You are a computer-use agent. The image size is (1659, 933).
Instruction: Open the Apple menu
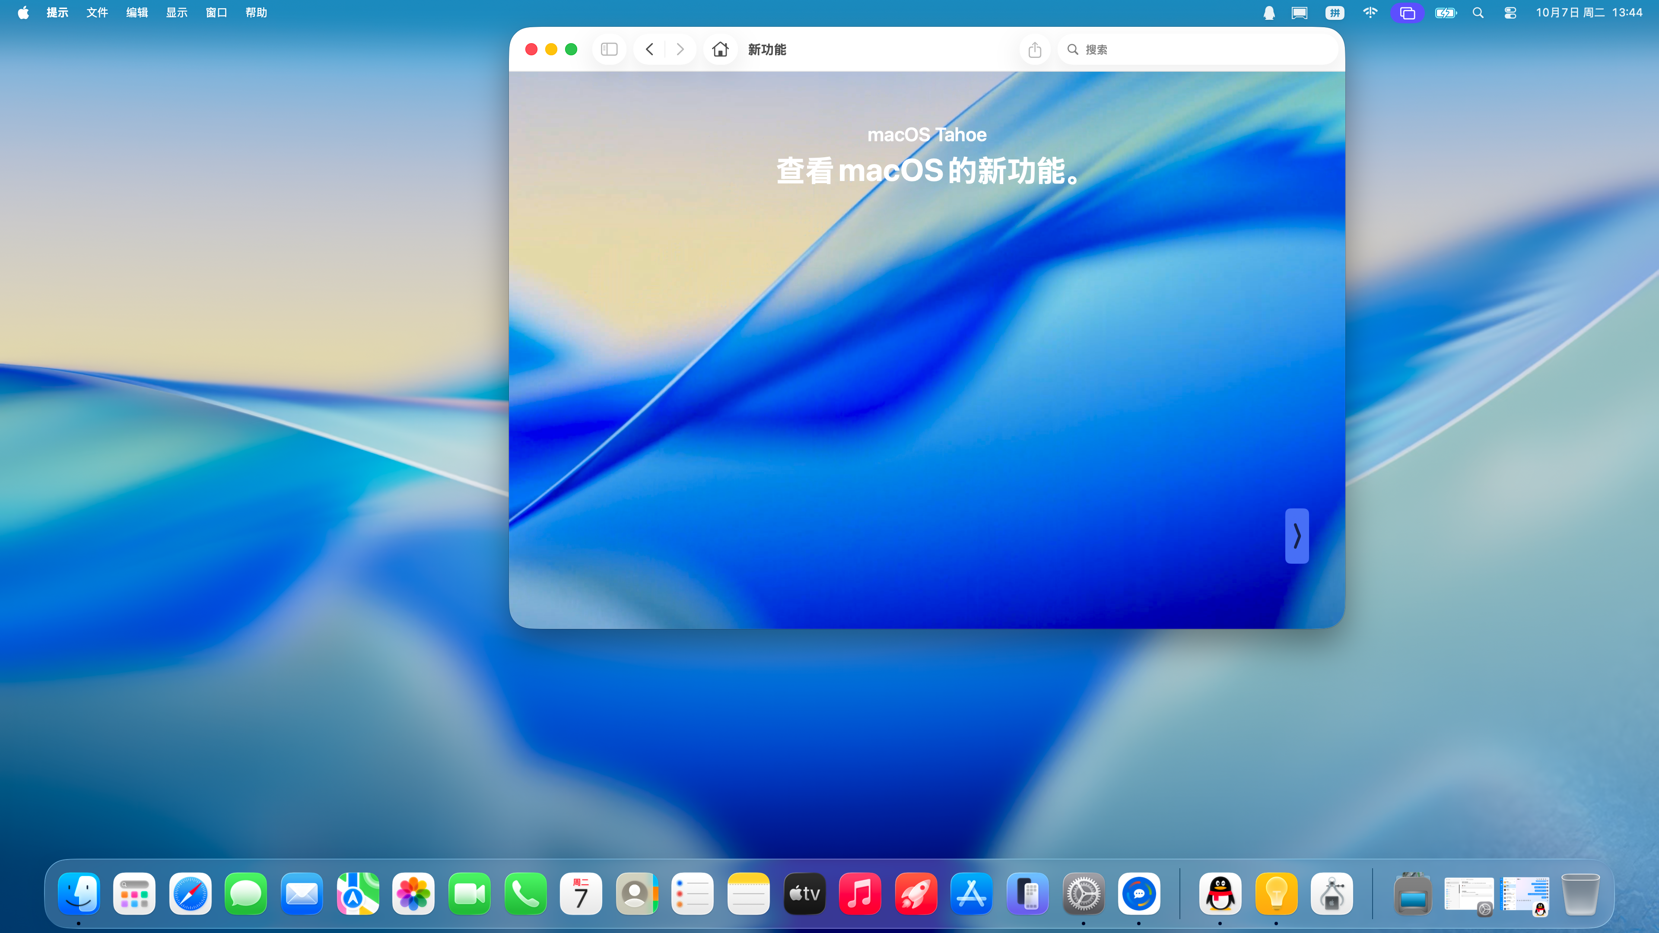[x=23, y=13]
